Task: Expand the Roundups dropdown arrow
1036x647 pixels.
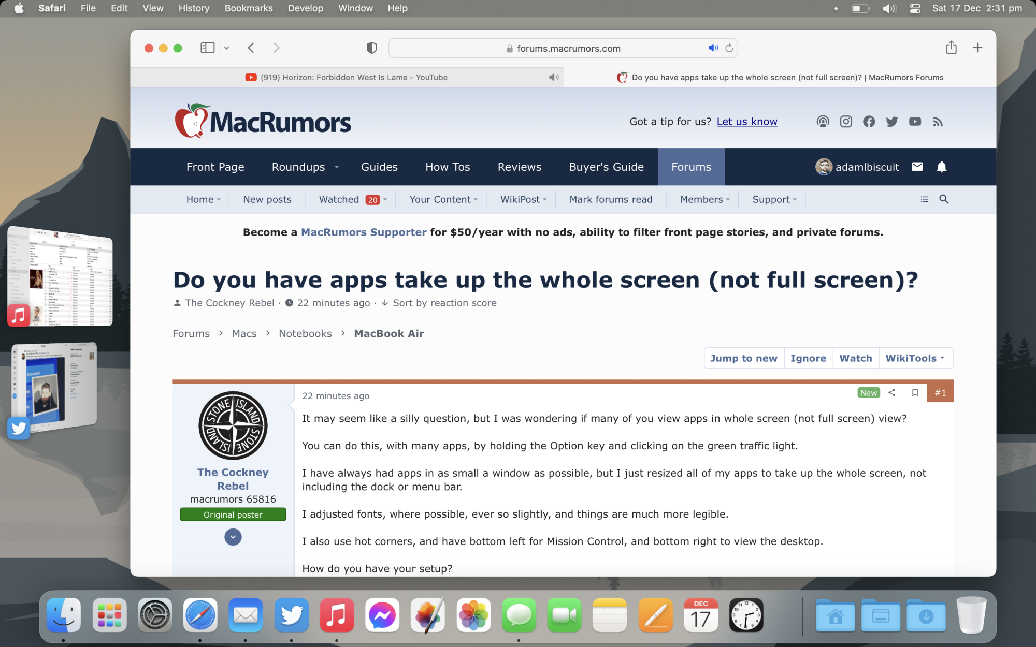Action: tap(337, 167)
